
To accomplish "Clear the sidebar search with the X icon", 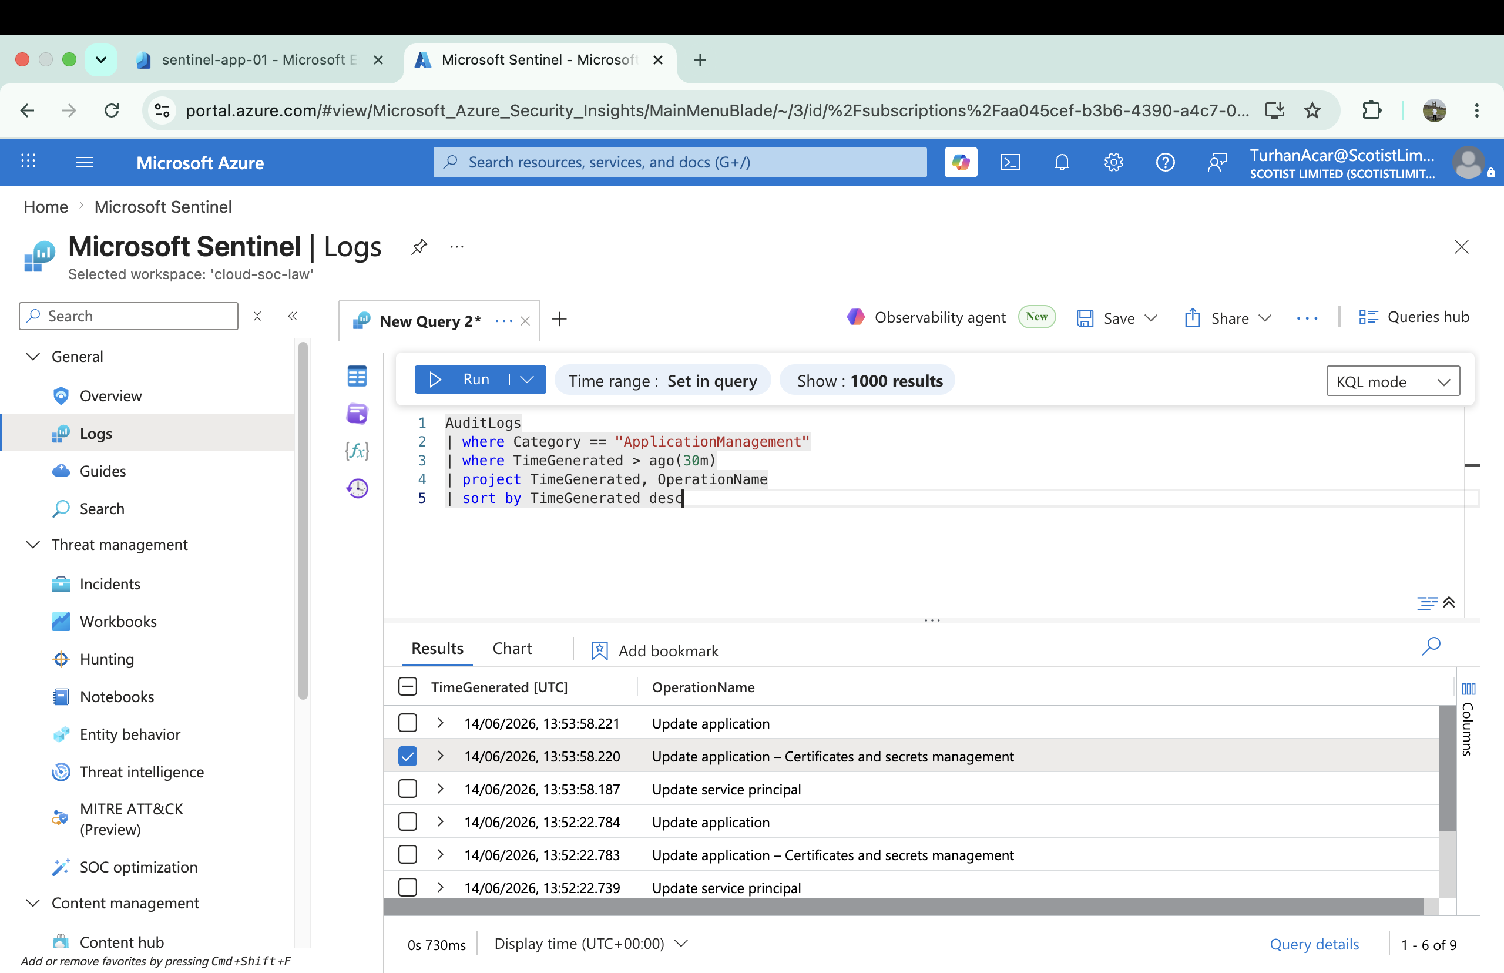I will [x=257, y=316].
